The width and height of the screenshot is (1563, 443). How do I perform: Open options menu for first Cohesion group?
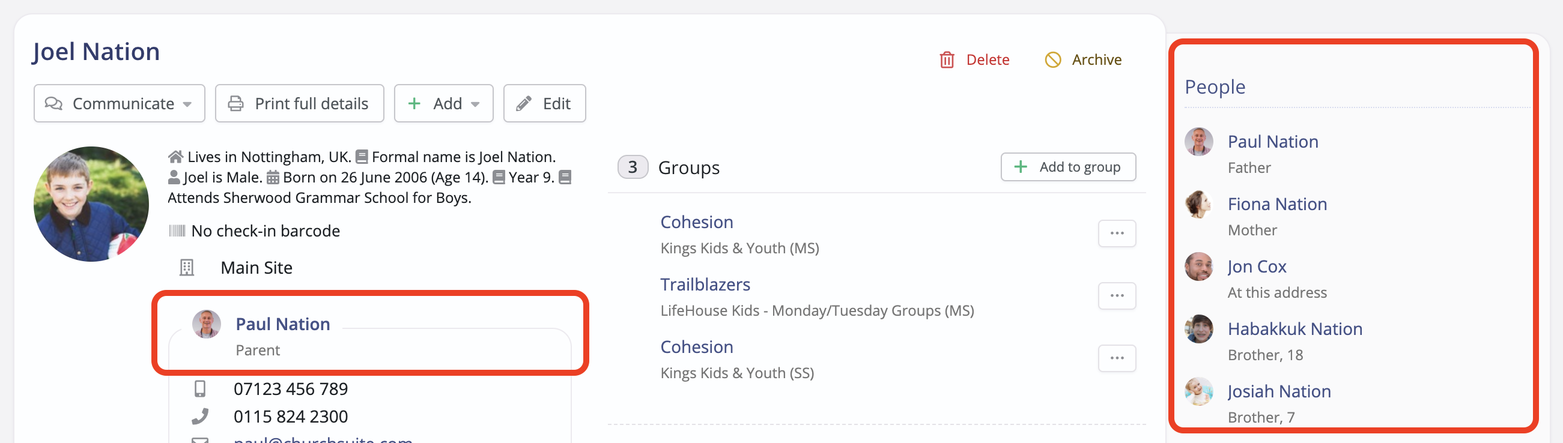[1117, 234]
